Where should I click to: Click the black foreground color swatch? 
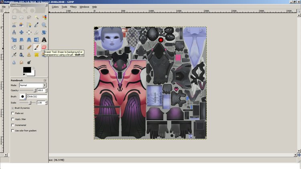[27, 70]
